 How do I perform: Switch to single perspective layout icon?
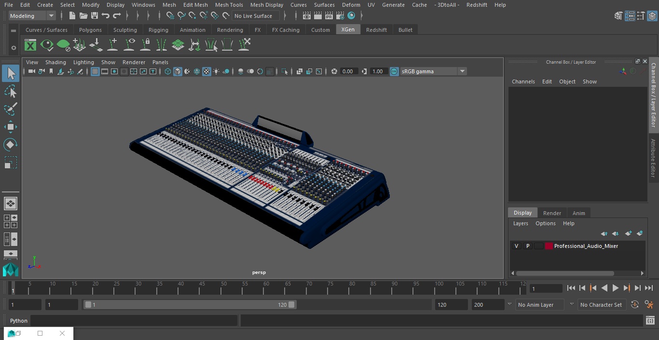point(11,204)
